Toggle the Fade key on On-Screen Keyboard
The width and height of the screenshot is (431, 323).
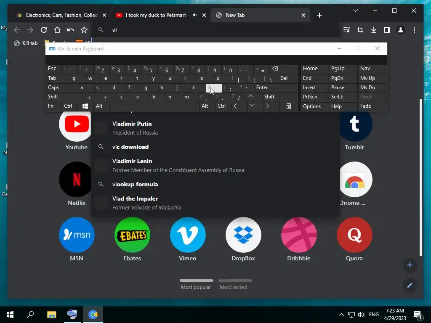pyautogui.click(x=372, y=106)
